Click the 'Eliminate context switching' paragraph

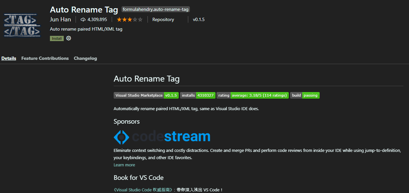coord(257,154)
